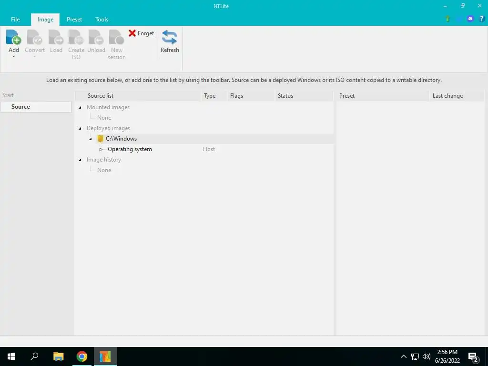
Task: Click the Add image toolbar icon
Action: (13, 37)
